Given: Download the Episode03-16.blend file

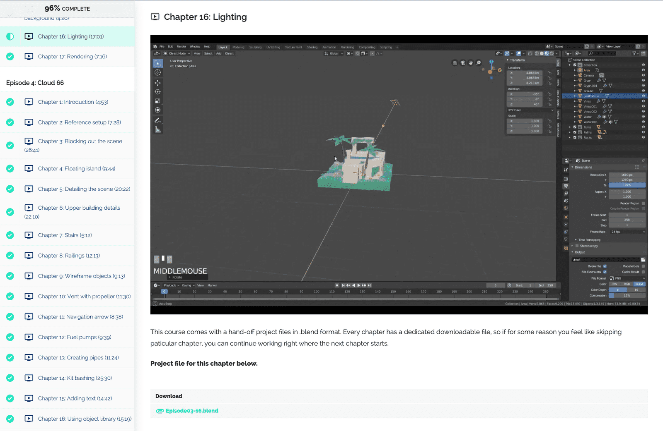Looking at the screenshot, I should [192, 411].
